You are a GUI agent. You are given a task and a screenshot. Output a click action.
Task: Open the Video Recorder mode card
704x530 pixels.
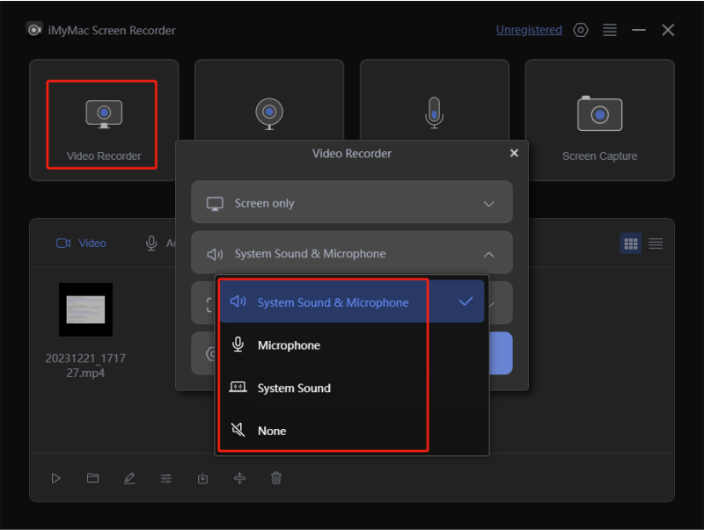104,120
